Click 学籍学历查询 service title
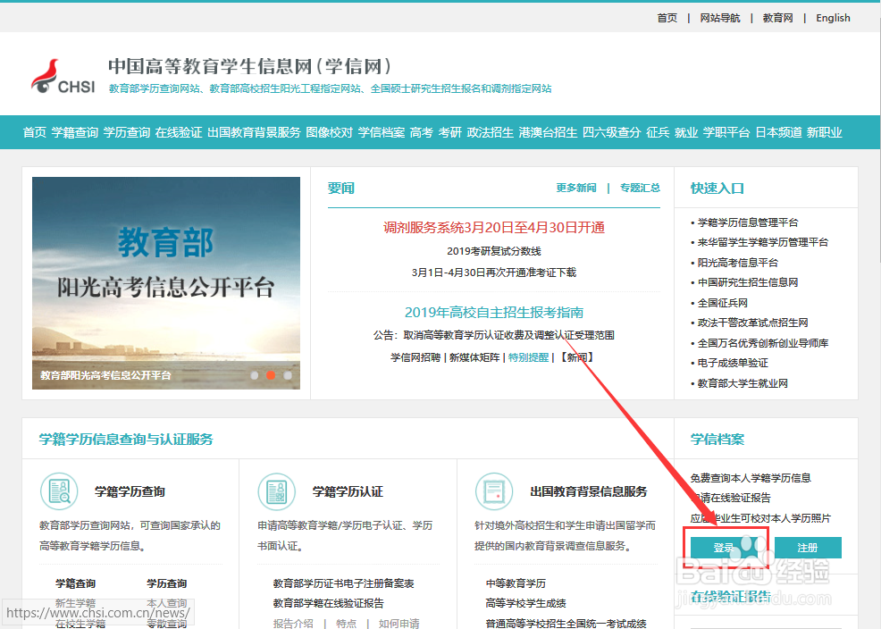 130,491
